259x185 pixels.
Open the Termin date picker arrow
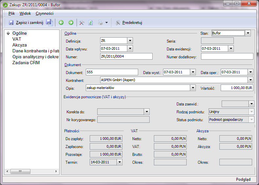(x=120, y=162)
